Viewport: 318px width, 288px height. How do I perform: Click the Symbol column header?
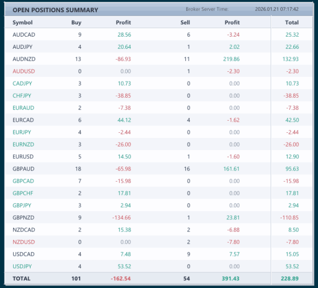pyautogui.click(x=22, y=22)
